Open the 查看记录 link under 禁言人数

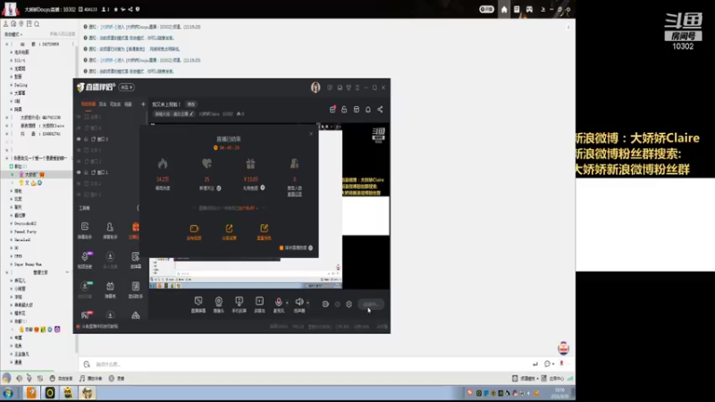click(294, 194)
